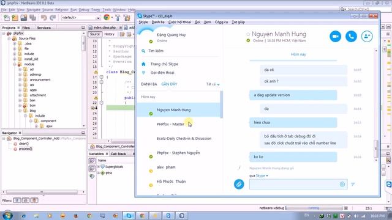
Task: Open the Danh bạ menu
Action: coord(158,22)
